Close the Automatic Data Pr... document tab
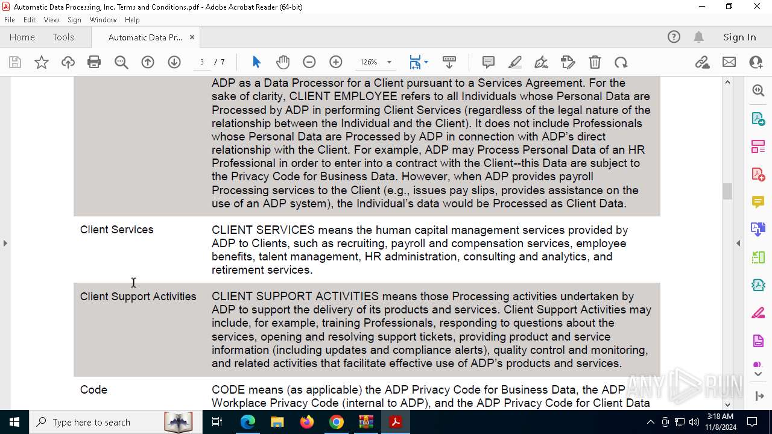 click(192, 37)
